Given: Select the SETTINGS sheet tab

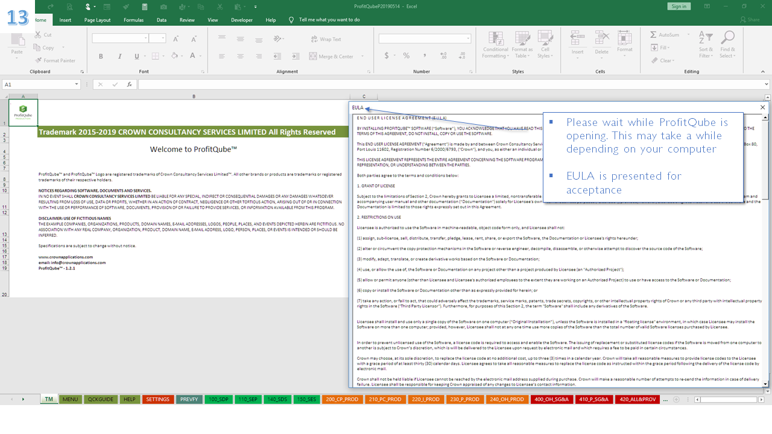Looking at the screenshot, I should [x=157, y=399].
